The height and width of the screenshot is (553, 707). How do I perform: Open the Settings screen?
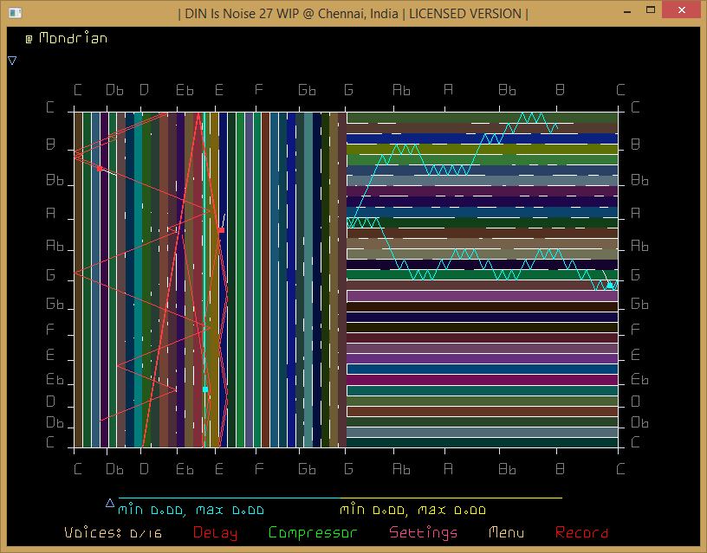(x=423, y=533)
